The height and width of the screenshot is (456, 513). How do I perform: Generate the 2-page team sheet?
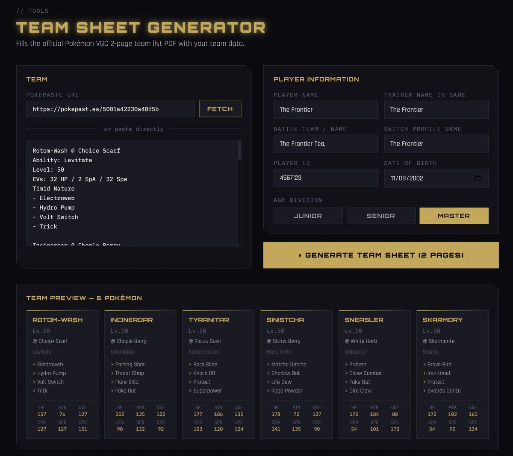(x=381, y=255)
